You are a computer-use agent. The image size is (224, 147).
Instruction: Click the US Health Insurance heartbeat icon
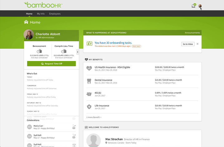pos(89,68)
